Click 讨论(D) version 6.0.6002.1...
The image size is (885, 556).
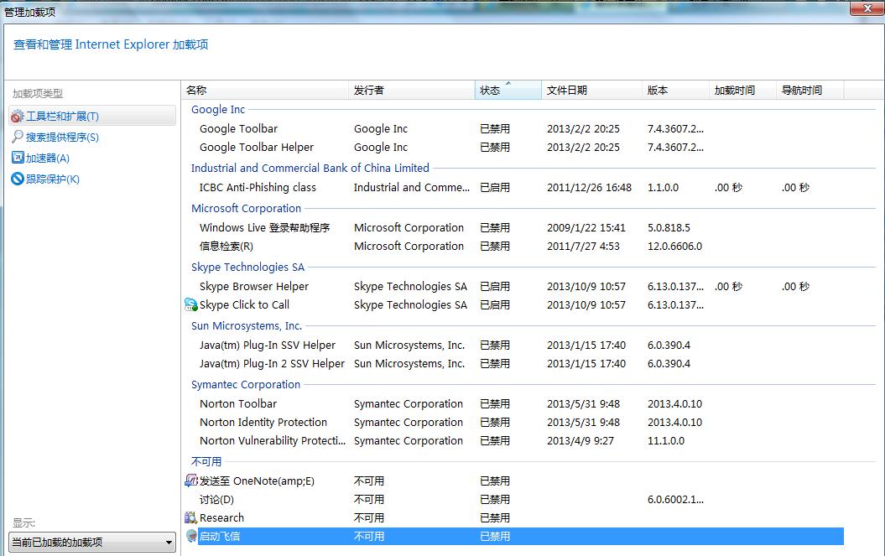pyautogui.click(x=675, y=500)
